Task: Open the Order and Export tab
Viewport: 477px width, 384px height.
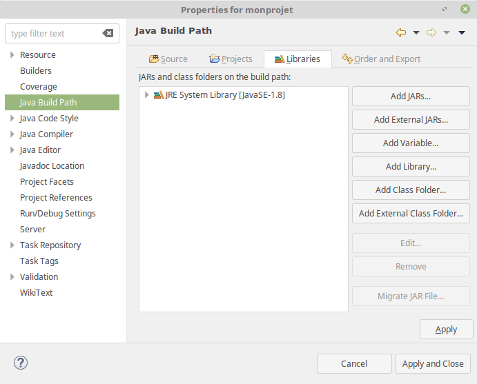Action: [x=381, y=59]
